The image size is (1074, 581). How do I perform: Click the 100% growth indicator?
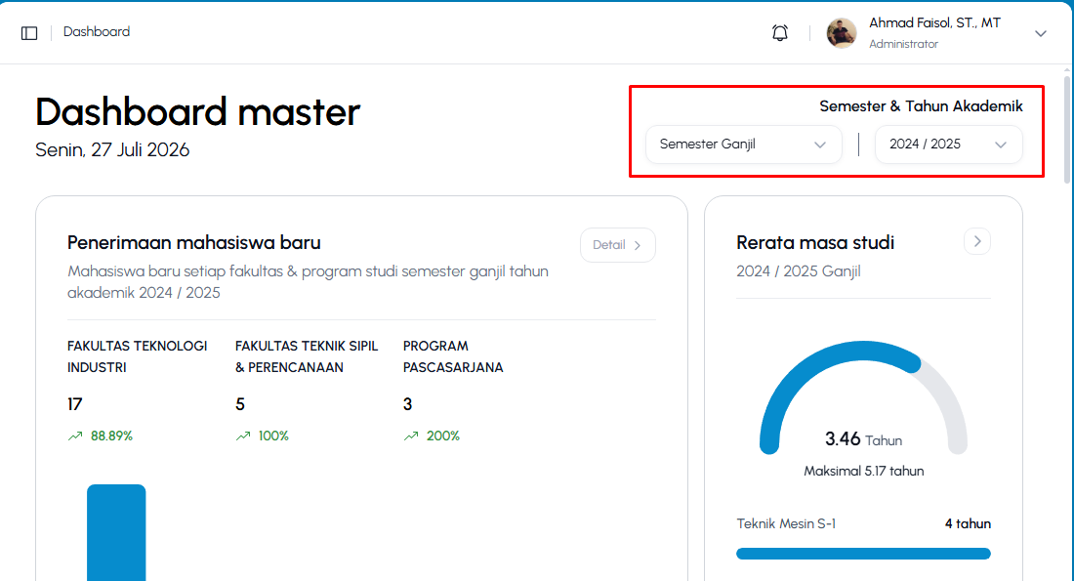[x=263, y=436]
